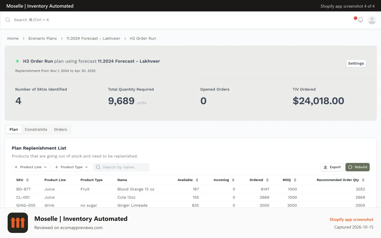The height and width of the screenshot is (238, 381).
Task: Sort by Ordered column arrows
Action: coord(267,180)
